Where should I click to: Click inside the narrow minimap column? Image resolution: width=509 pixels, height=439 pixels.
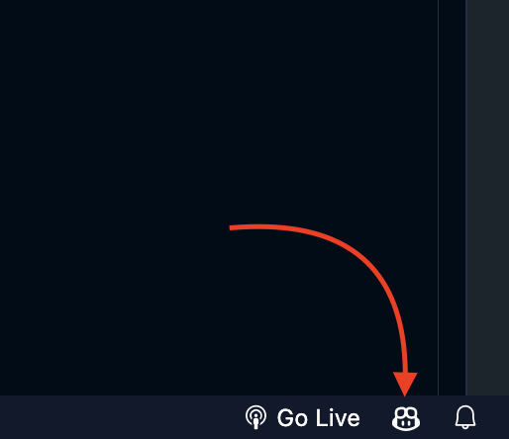pos(452,198)
